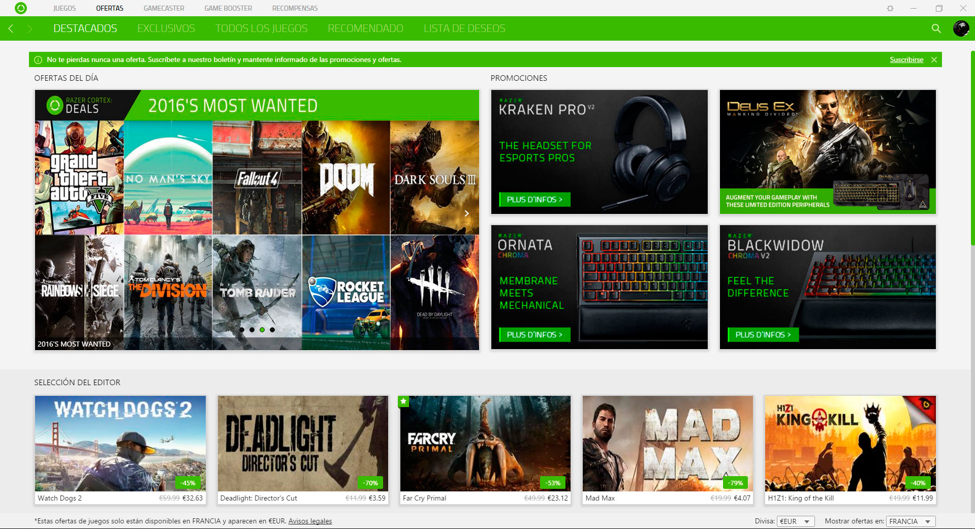Click the -45% badge on Watch Dogs 2
Viewport: 975px width, 529px height.
coord(188,483)
